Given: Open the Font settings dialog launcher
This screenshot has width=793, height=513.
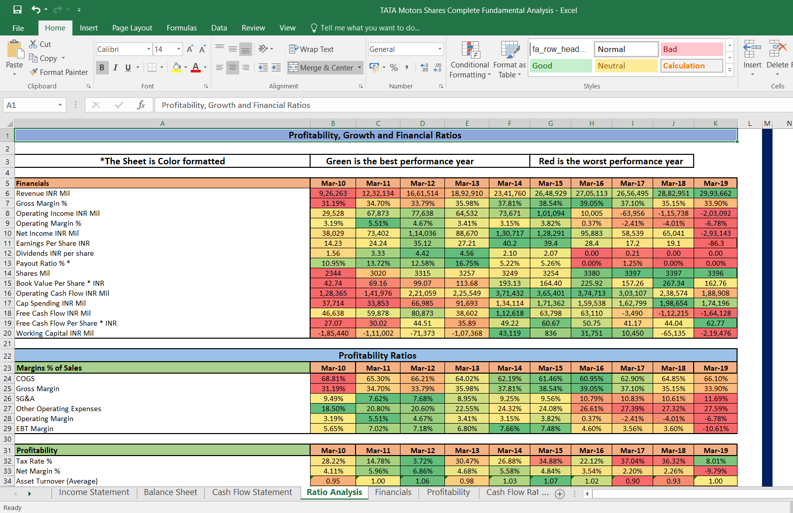Looking at the screenshot, I should [206, 86].
